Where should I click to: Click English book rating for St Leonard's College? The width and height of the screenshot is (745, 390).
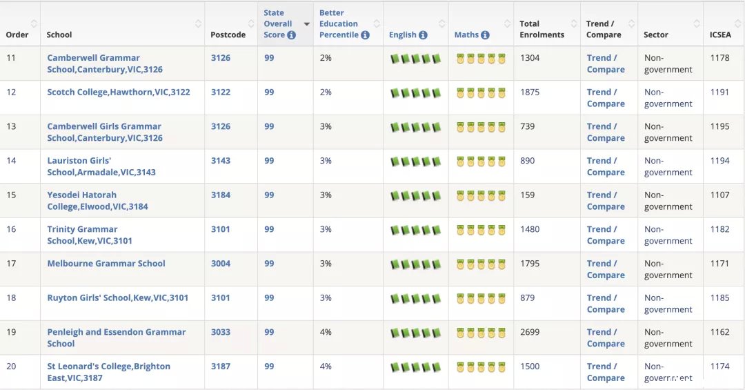pyautogui.click(x=416, y=367)
